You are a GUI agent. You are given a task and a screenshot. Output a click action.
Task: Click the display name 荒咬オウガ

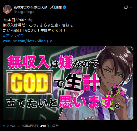(22, 7)
